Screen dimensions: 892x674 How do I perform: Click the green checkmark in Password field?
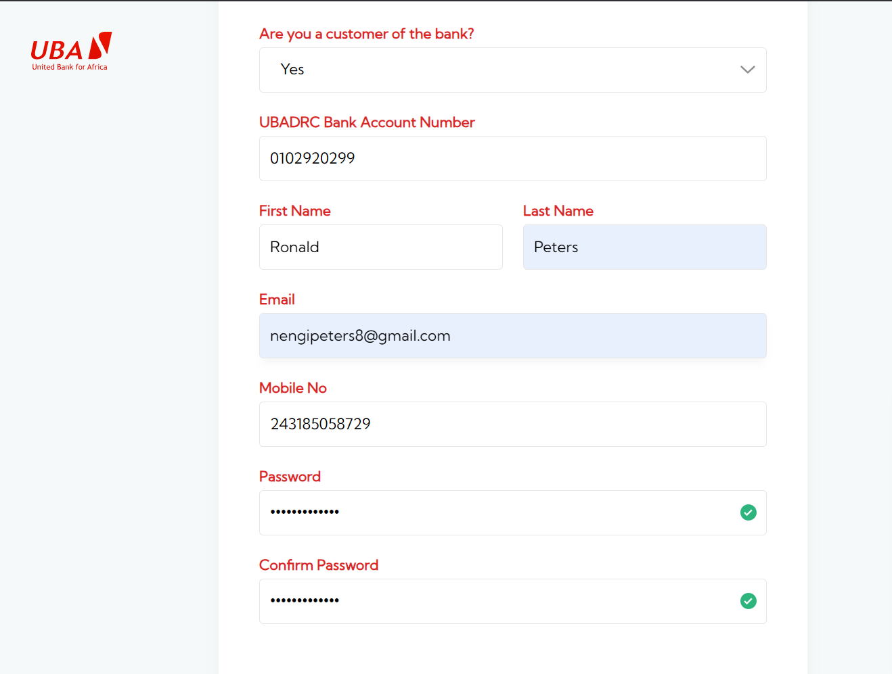(748, 512)
